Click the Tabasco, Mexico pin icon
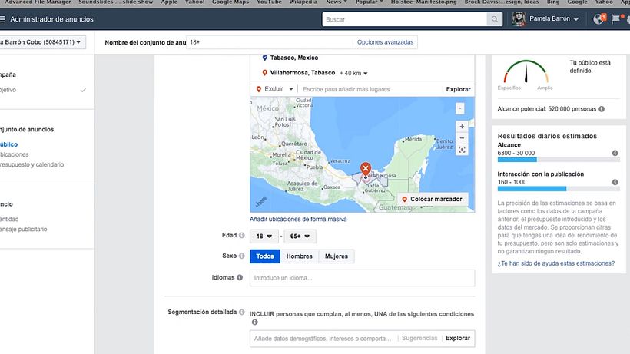This screenshot has height=354, width=630. tap(264, 58)
